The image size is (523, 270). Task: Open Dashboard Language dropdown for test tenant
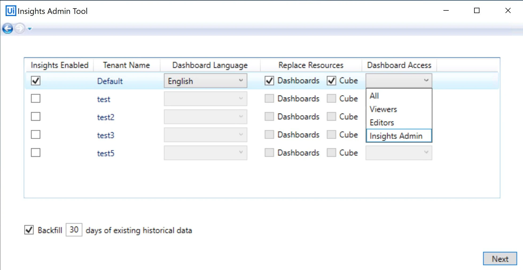point(205,99)
